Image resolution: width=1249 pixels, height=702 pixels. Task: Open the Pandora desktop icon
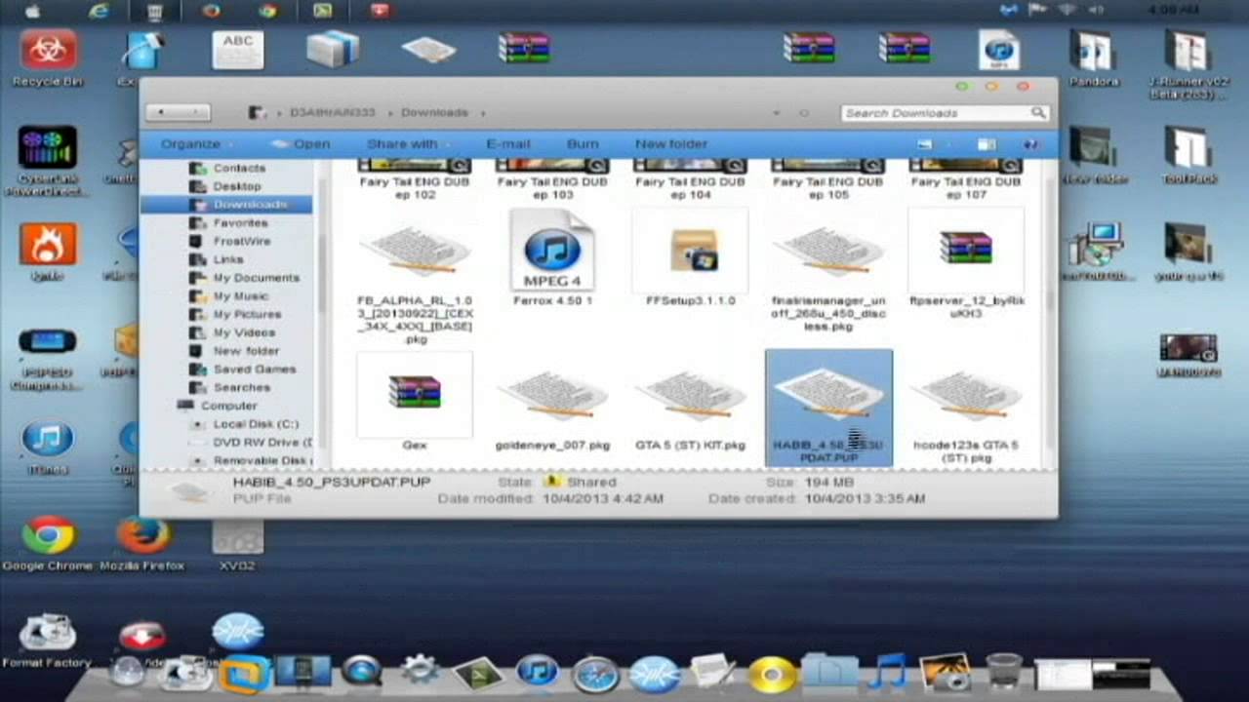click(1093, 58)
